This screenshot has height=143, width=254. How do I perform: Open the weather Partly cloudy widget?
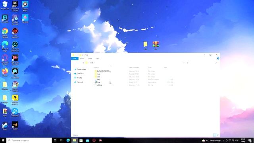[x=212, y=140]
